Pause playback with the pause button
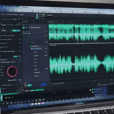Screen dimensions: 114x114 click(x=18, y=103)
